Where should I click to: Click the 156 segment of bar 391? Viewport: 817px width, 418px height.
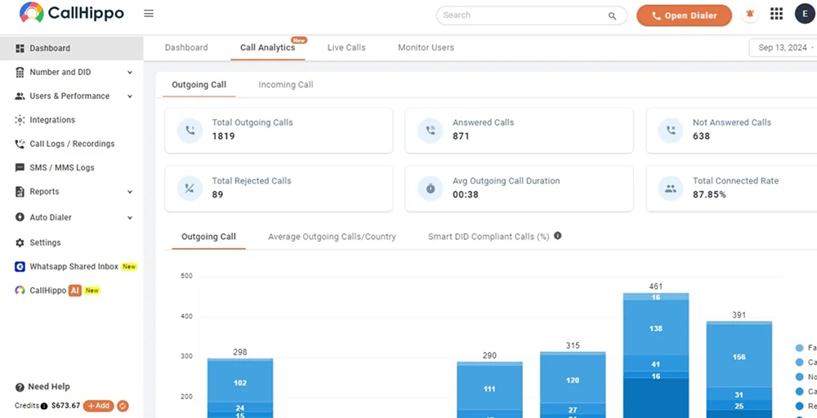pos(739,357)
